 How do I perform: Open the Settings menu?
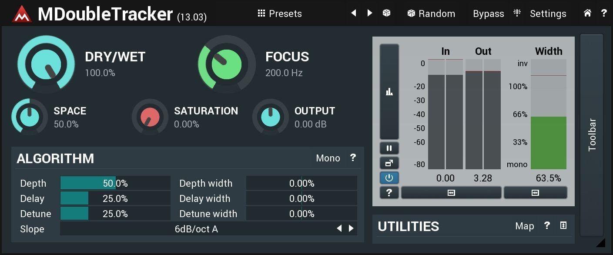pos(548,13)
